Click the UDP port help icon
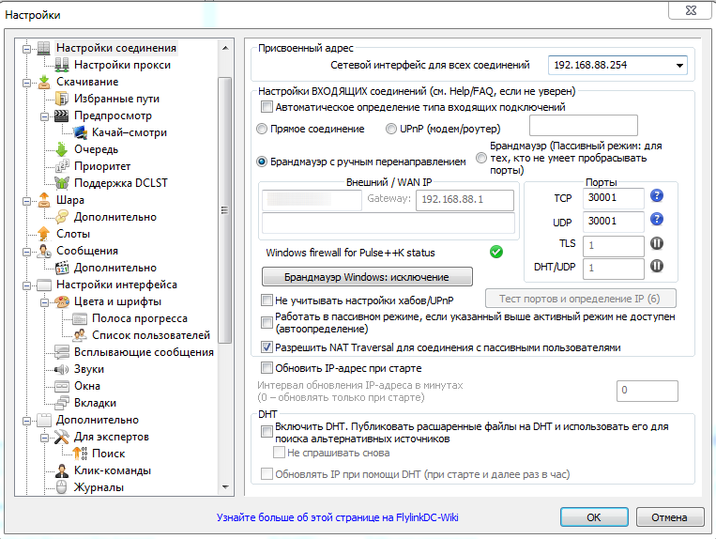 click(x=657, y=219)
